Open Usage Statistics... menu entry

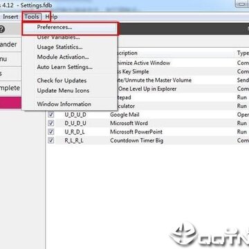tap(70, 47)
